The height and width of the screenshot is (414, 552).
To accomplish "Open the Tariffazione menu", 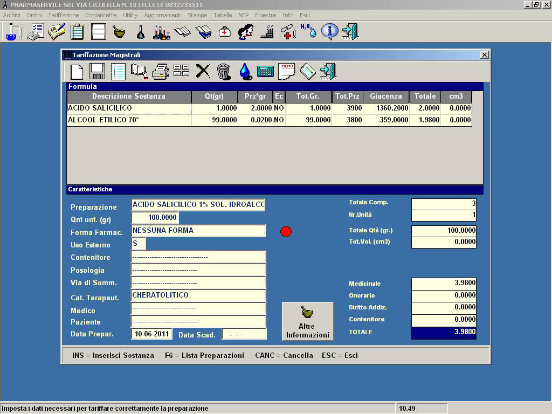I will [64, 15].
